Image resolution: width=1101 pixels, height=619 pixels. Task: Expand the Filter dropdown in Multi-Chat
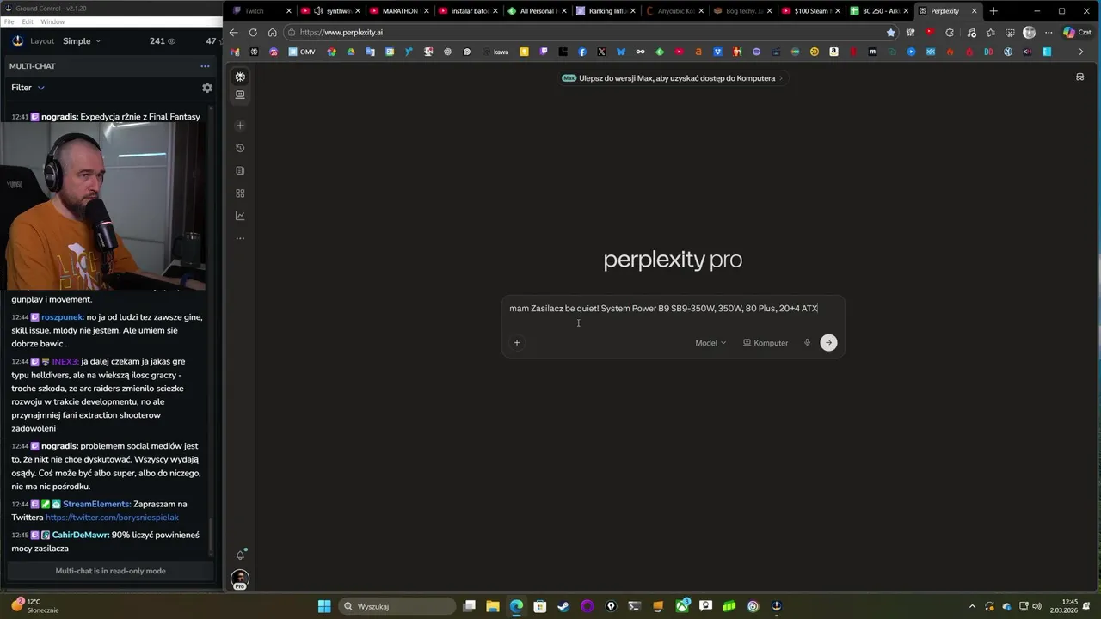[28, 88]
